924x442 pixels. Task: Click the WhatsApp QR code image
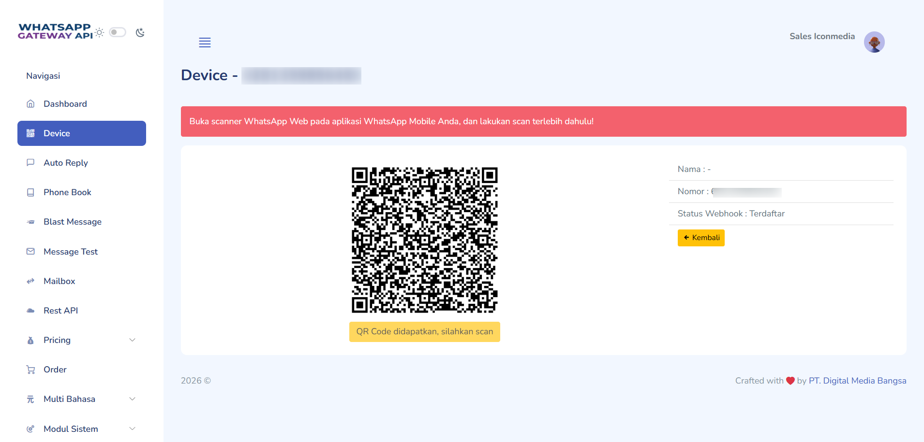425,240
